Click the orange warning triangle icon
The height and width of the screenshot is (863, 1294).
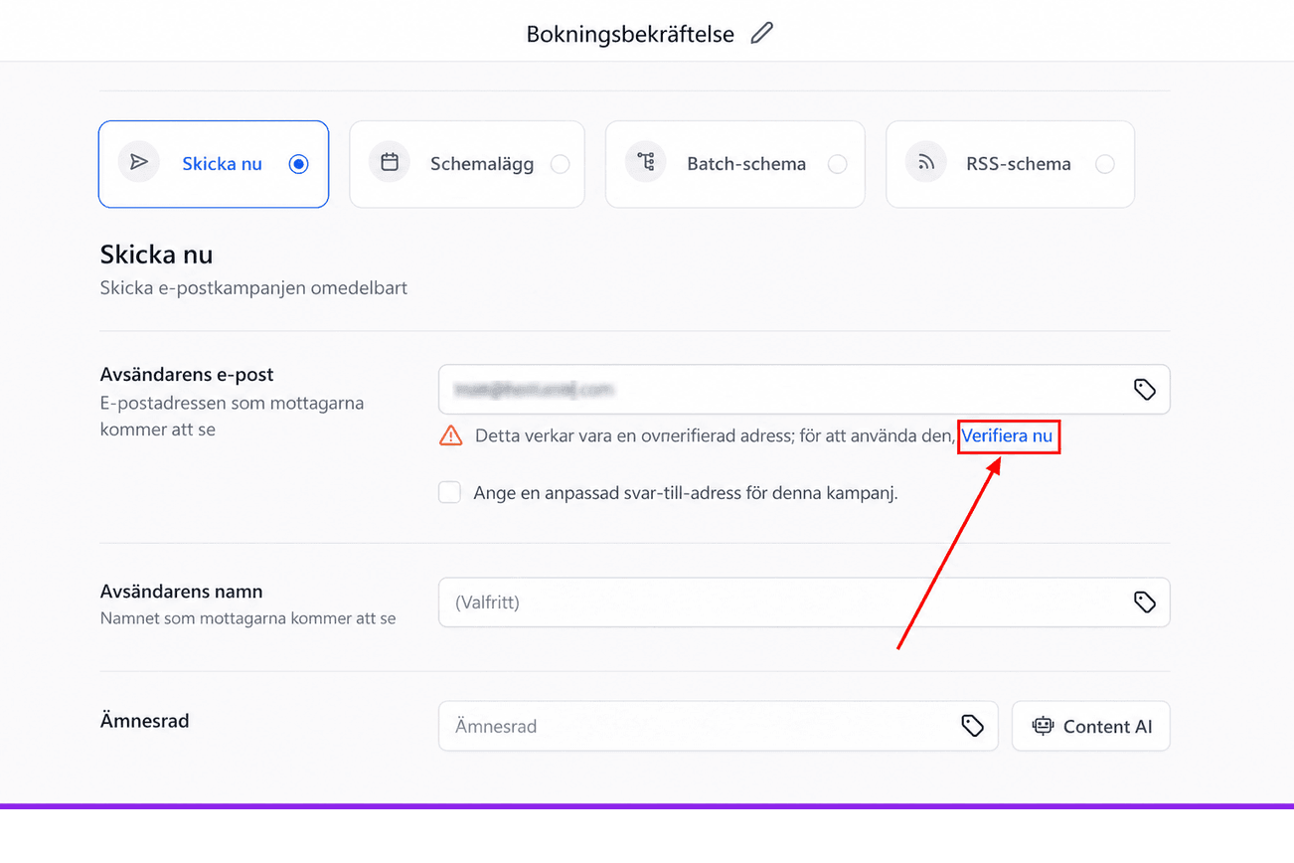tap(451, 435)
